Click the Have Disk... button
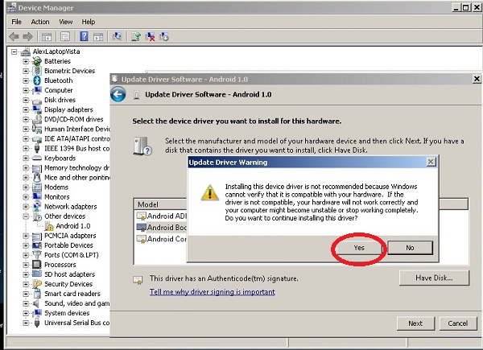This screenshot has width=483, height=350. pyautogui.click(x=435, y=278)
